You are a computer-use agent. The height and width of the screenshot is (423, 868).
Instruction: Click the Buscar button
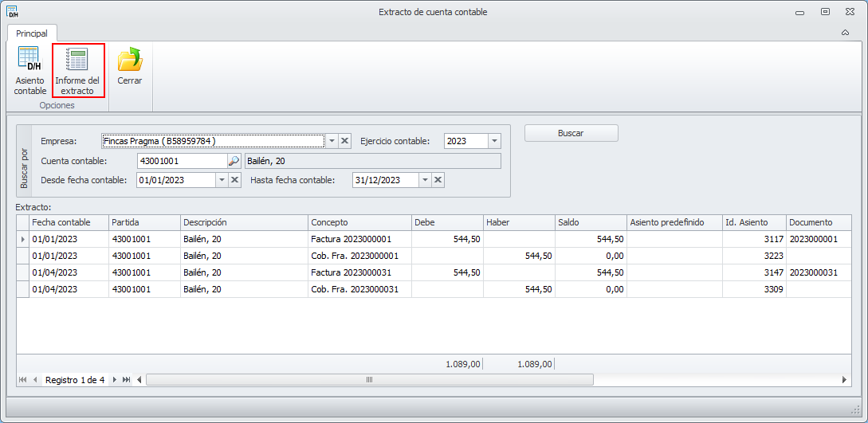click(x=571, y=133)
